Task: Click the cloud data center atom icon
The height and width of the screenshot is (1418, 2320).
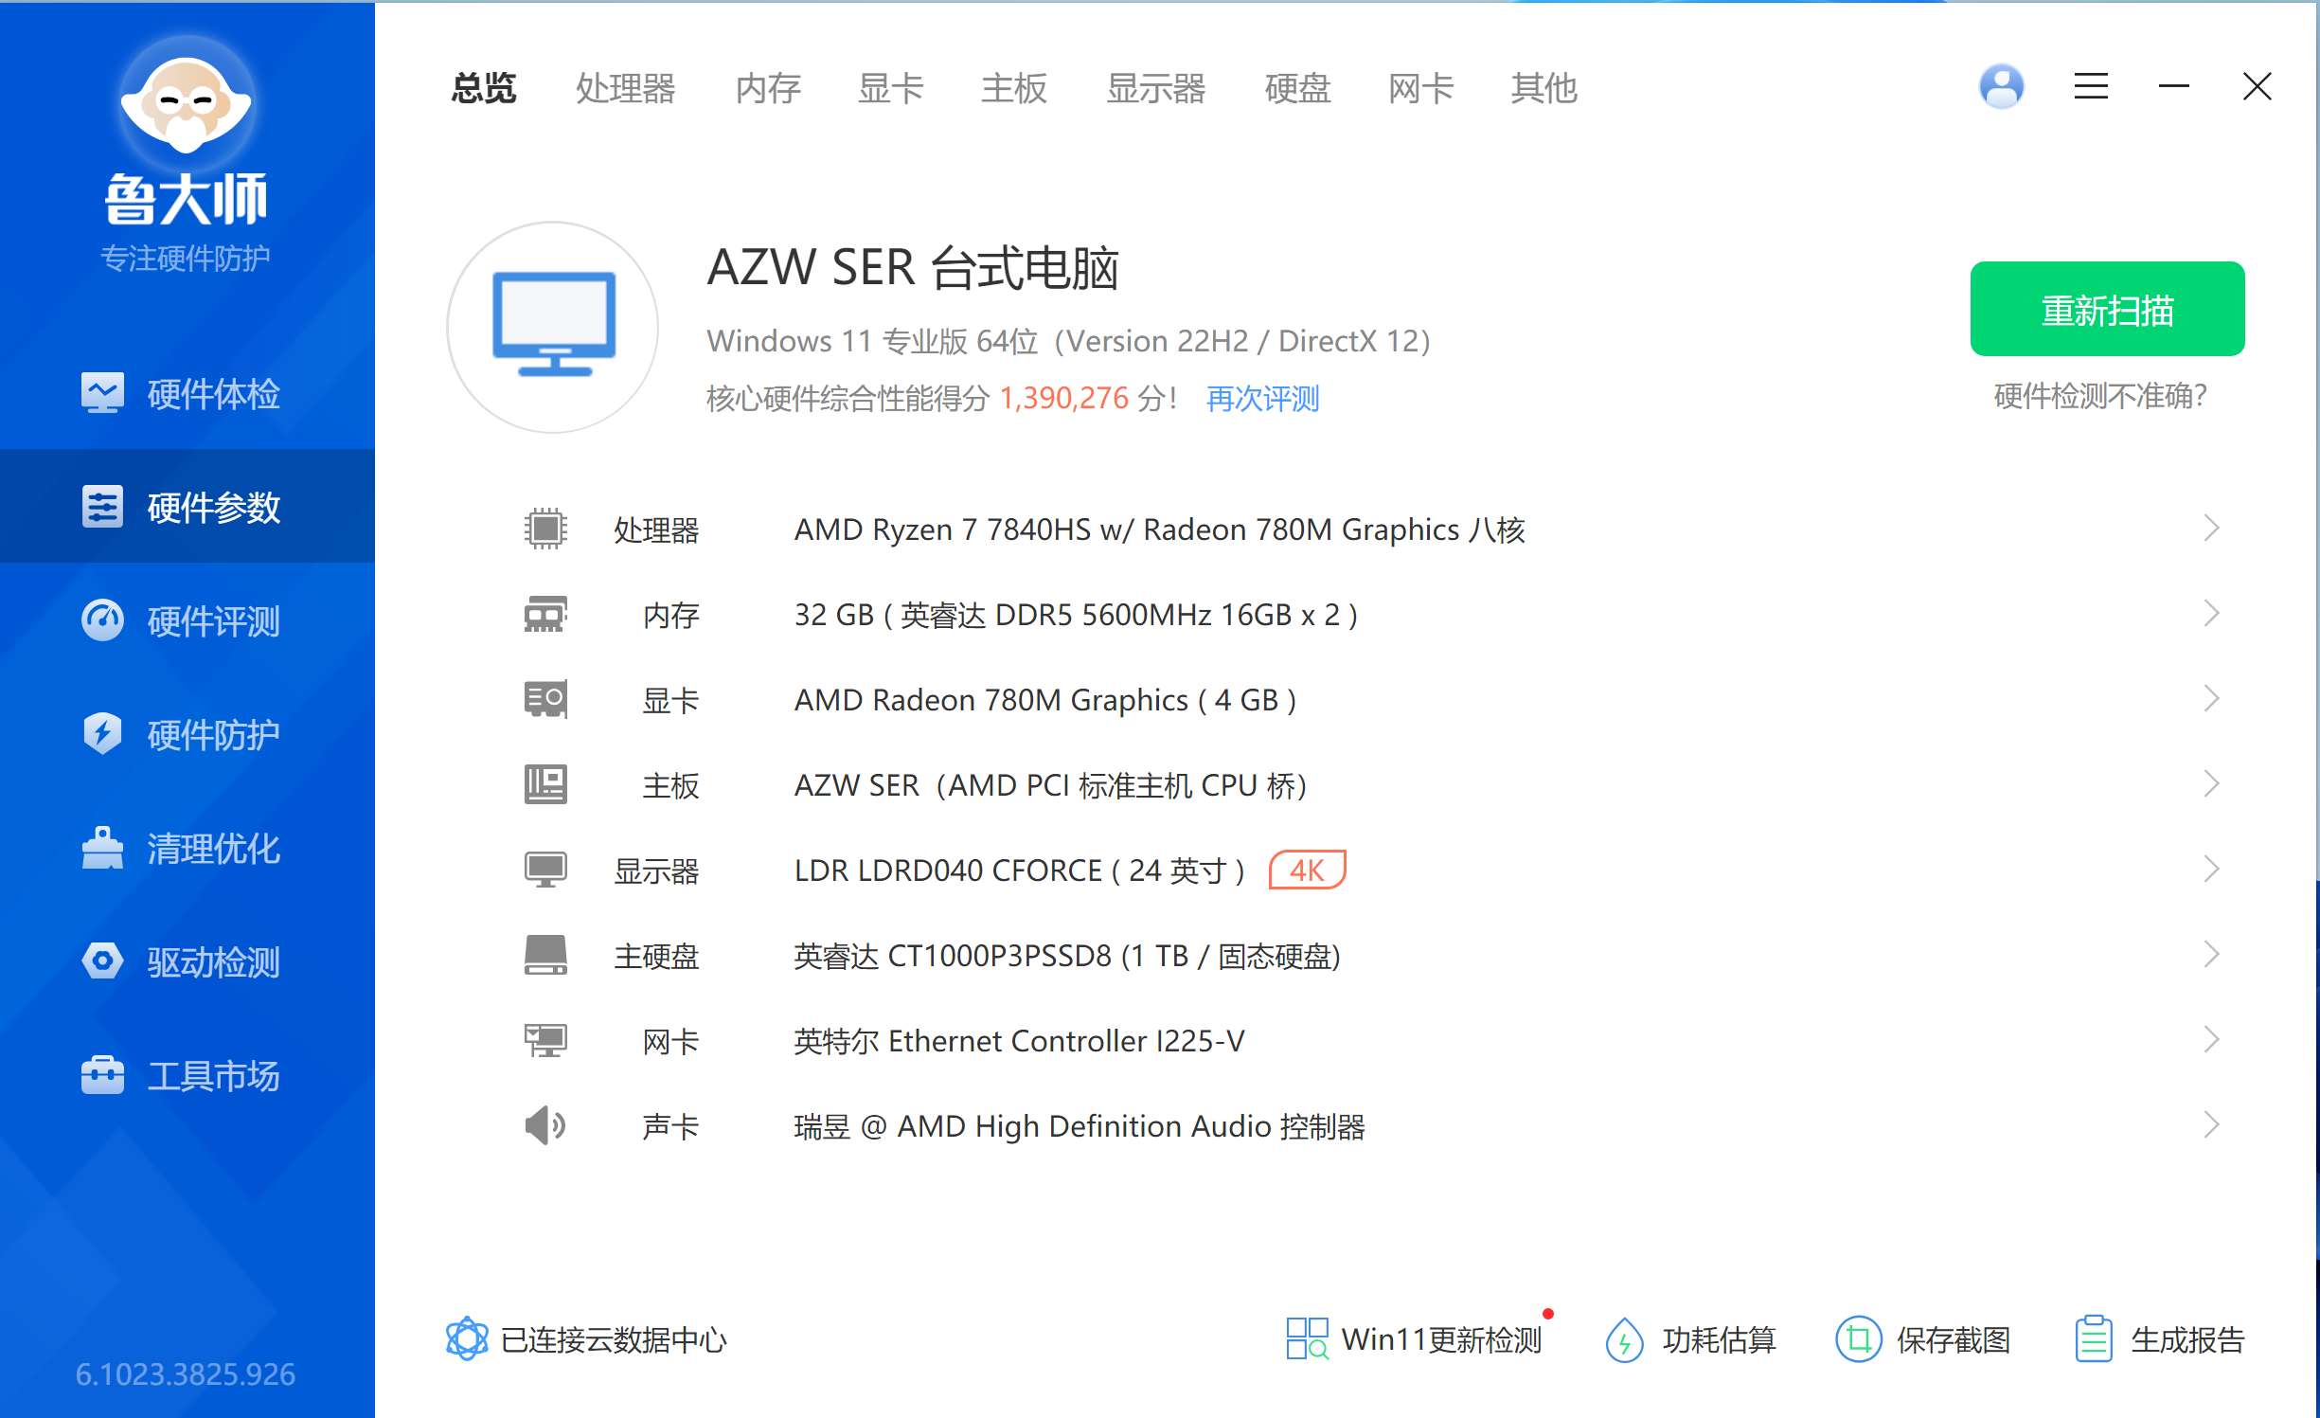Action: 467,1338
